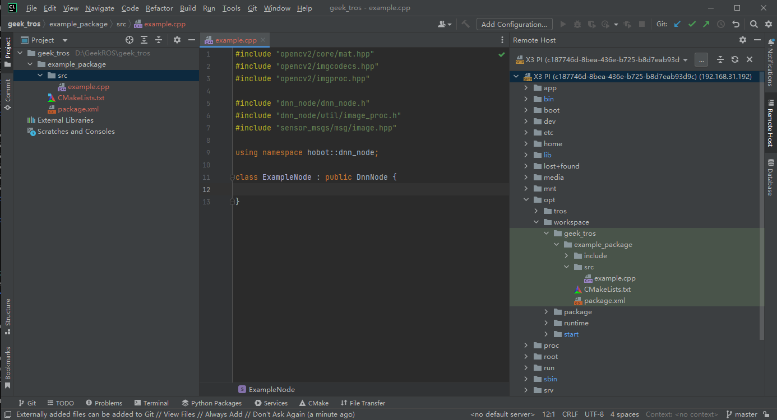Open the X3 PI server dropdown
The width and height of the screenshot is (777, 420).
pos(600,59)
